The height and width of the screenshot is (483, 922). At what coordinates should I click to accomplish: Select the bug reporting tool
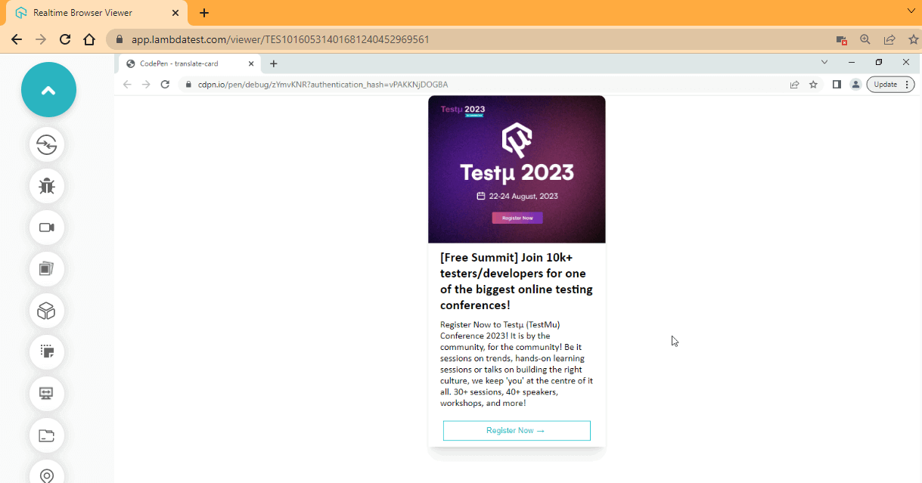(47, 186)
